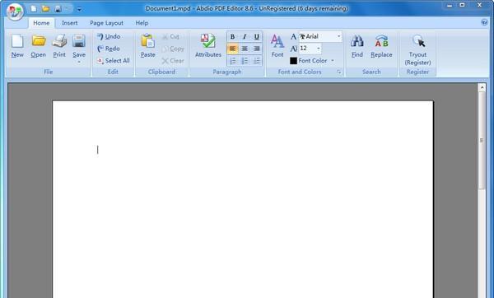Toggle underline formatting
The height and width of the screenshot is (298, 494).
tap(257, 37)
